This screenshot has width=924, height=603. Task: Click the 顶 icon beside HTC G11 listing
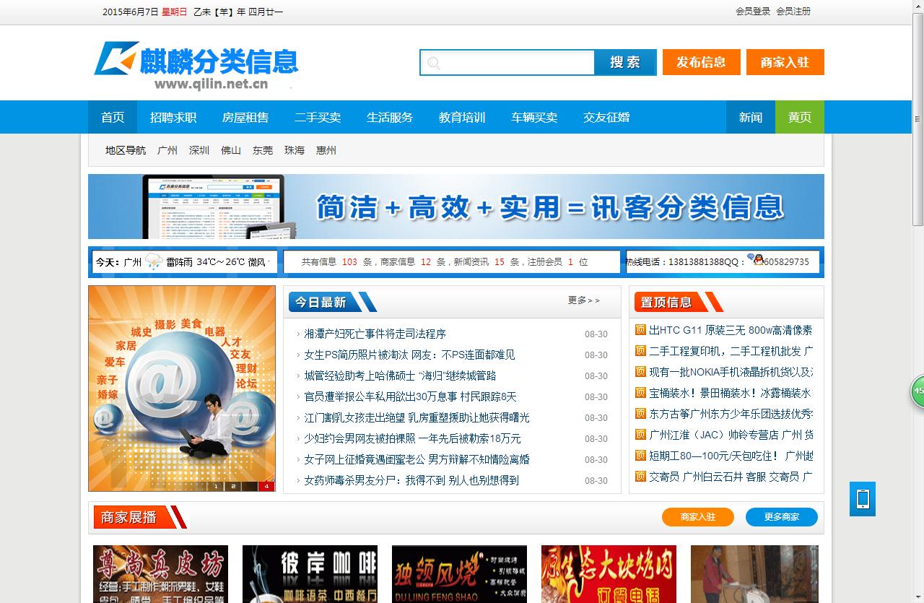click(x=640, y=330)
